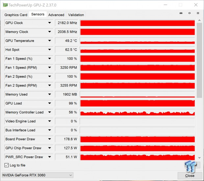204x181 pixels.
Task: Click the Memory Clock 2036.5 MHz value
Action: pyautogui.click(x=66, y=32)
